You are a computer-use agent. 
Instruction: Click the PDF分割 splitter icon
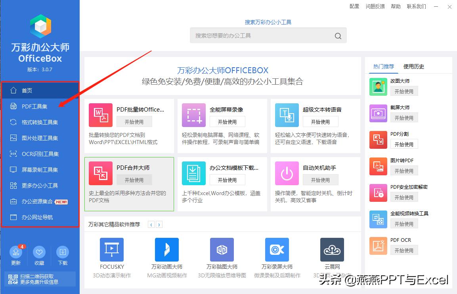point(378,139)
